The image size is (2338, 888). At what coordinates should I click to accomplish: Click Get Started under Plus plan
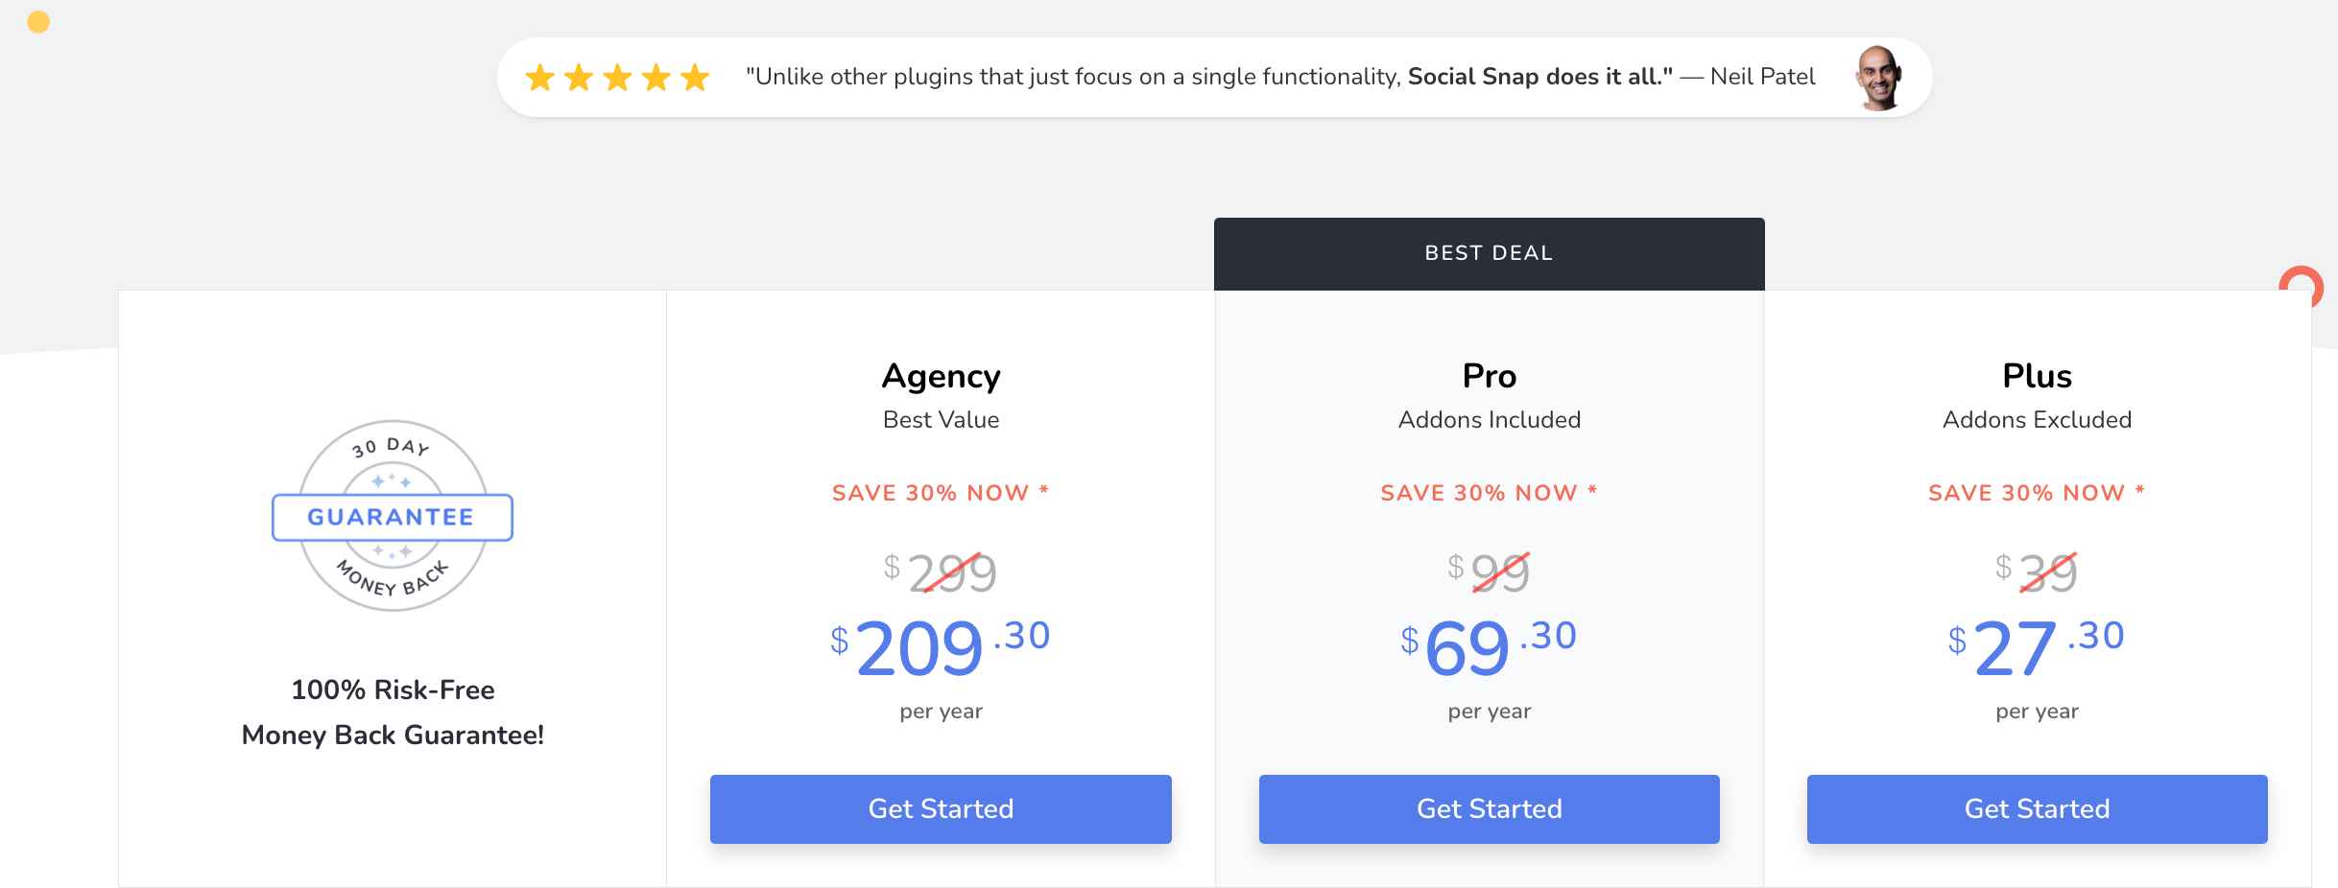click(x=2037, y=808)
